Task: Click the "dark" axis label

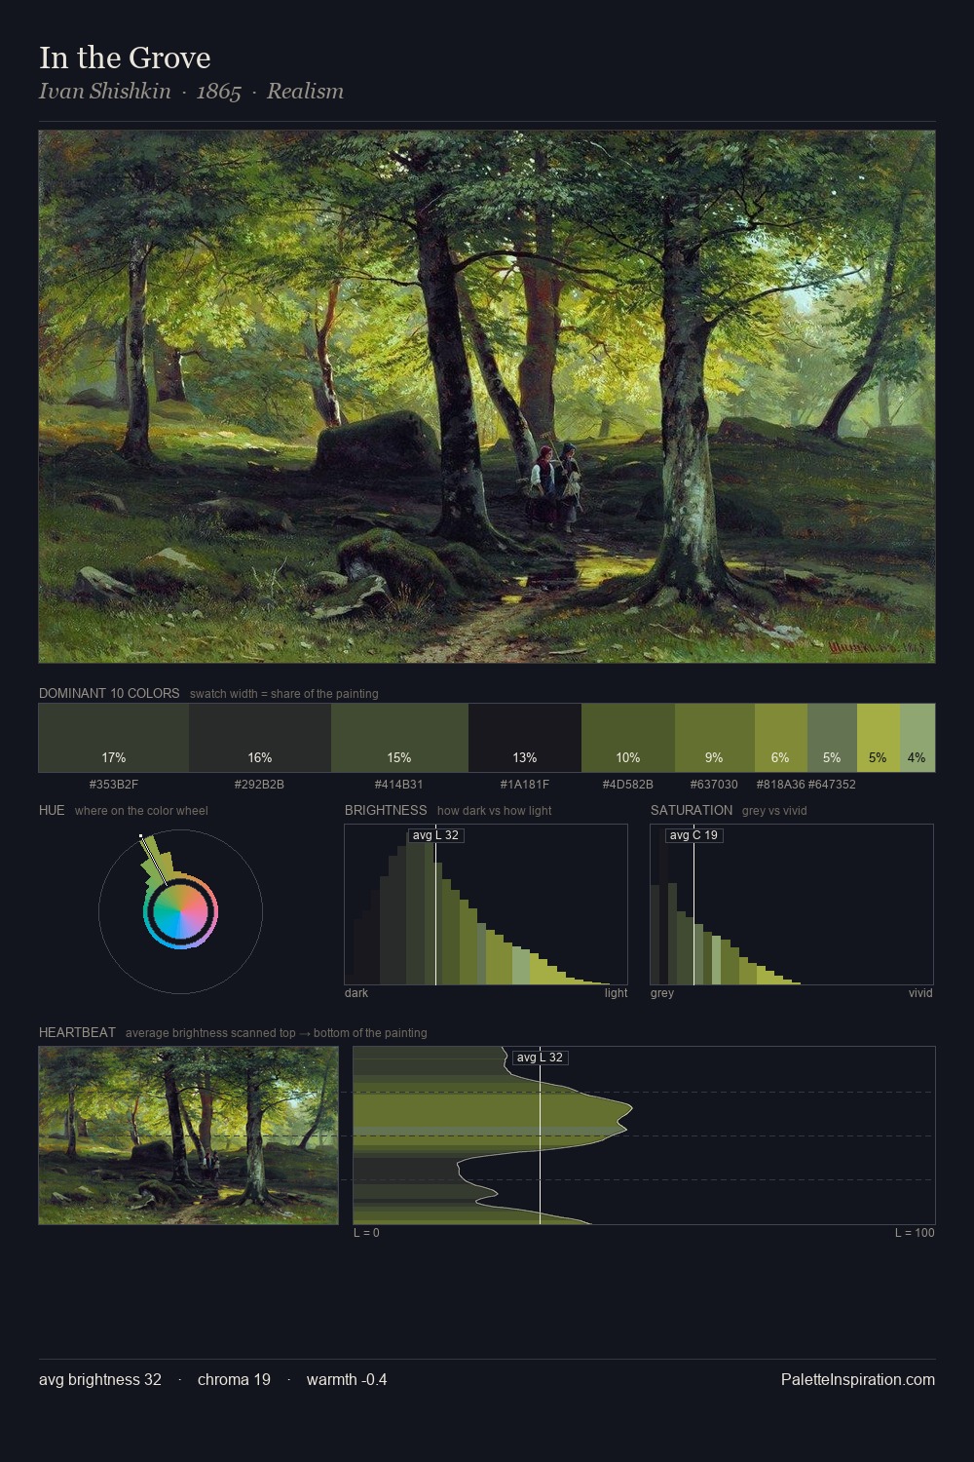Action: point(356,993)
